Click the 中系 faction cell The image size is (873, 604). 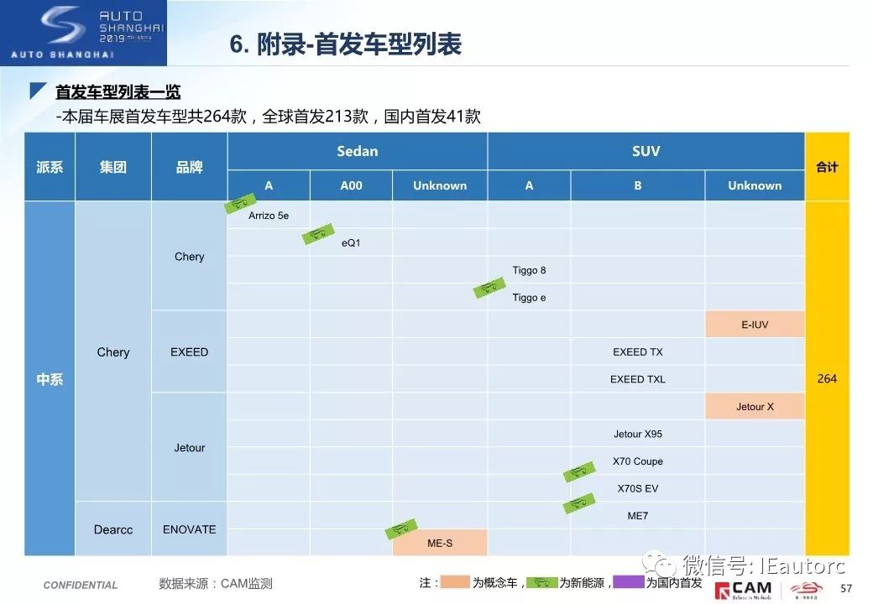tap(50, 378)
